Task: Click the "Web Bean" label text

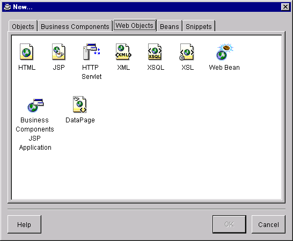Action: point(224,68)
